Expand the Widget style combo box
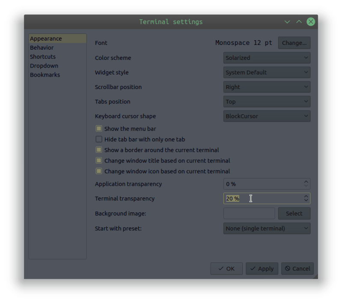The width and height of the screenshot is (342, 303). point(267,72)
